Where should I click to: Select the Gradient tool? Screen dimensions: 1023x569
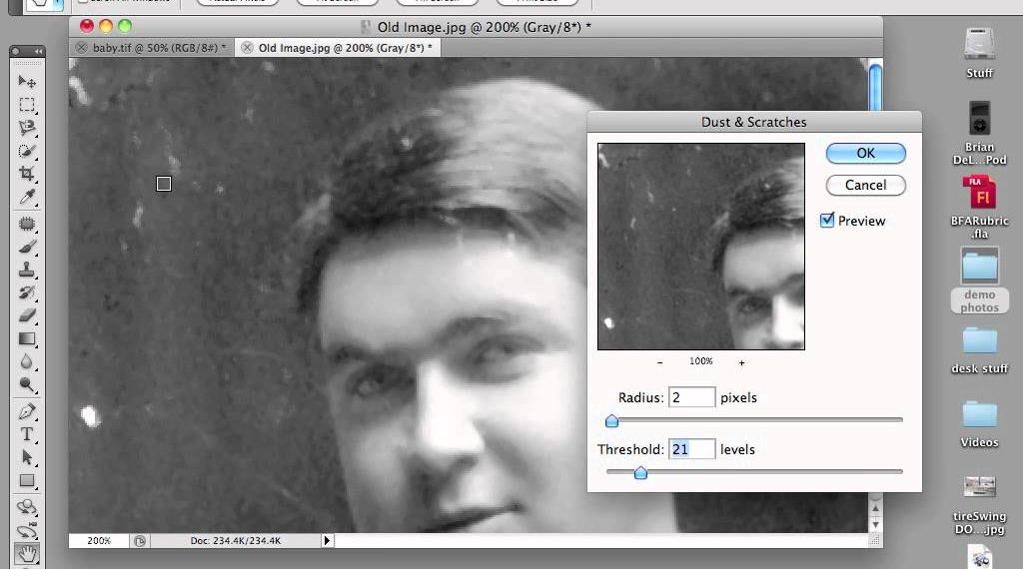pos(27,338)
